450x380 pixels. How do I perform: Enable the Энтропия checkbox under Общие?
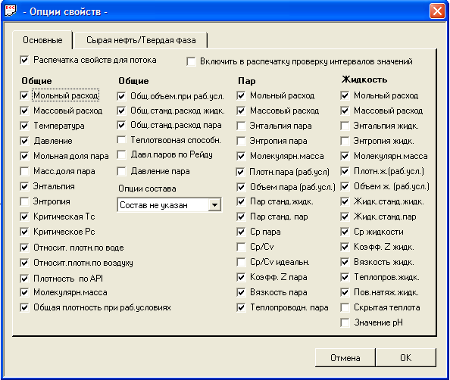pos(25,201)
